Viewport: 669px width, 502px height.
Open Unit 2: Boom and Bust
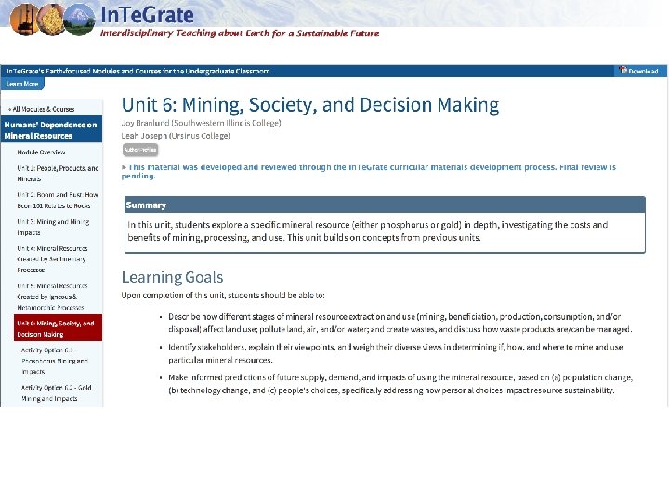point(58,200)
